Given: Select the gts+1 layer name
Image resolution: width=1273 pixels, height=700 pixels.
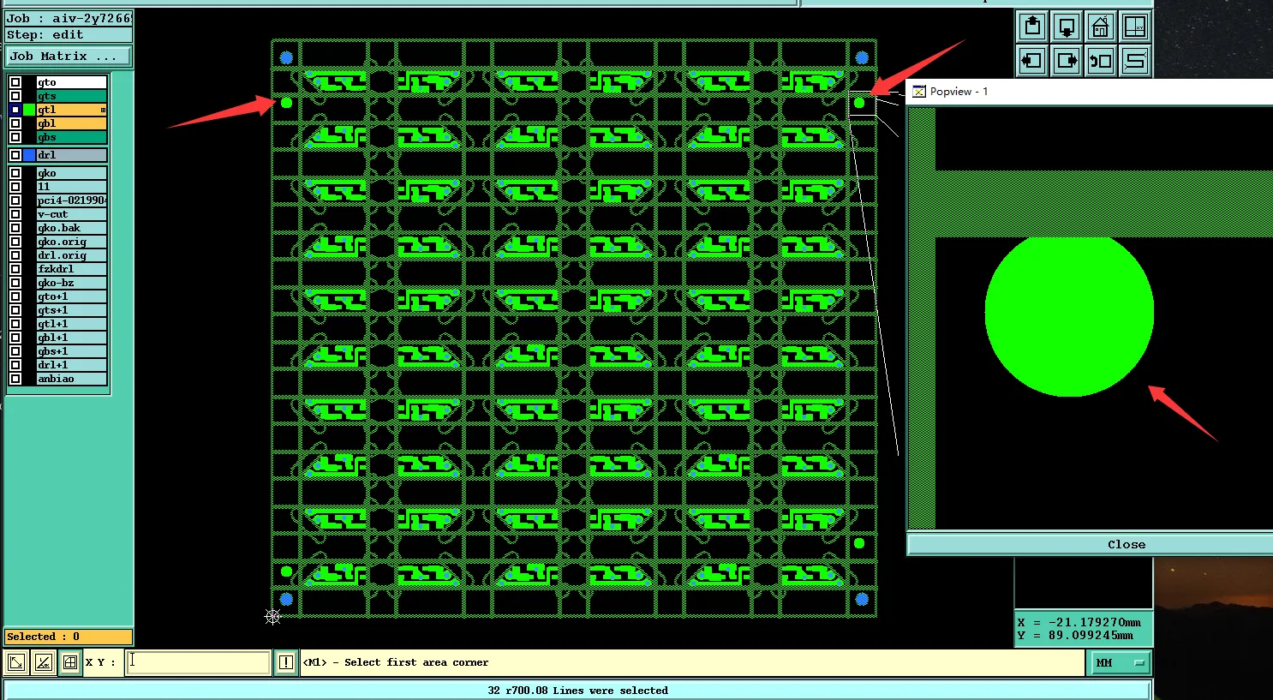Looking at the screenshot, I should [x=72, y=310].
